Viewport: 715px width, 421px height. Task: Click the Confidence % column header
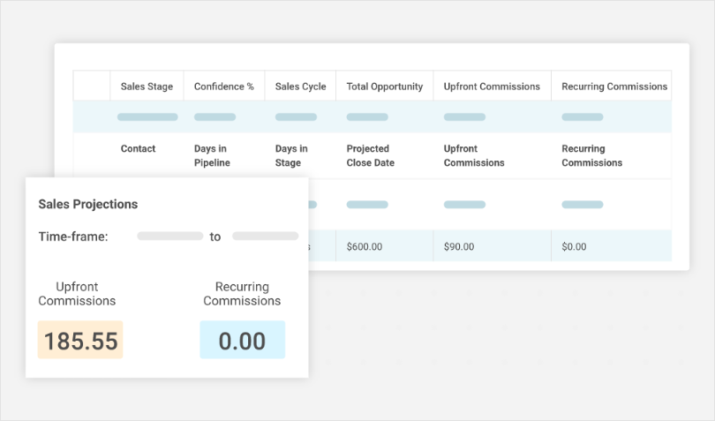(x=224, y=86)
